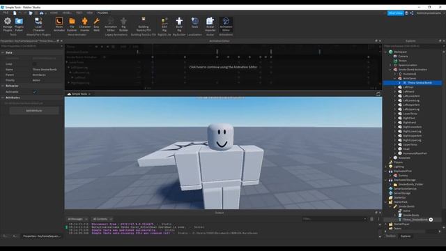
Task: Open the File Explorer plugin
Action: 72,24
